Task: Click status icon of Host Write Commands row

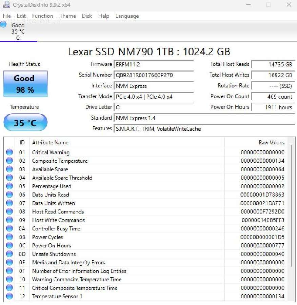Action: click(x=9, y=220)
